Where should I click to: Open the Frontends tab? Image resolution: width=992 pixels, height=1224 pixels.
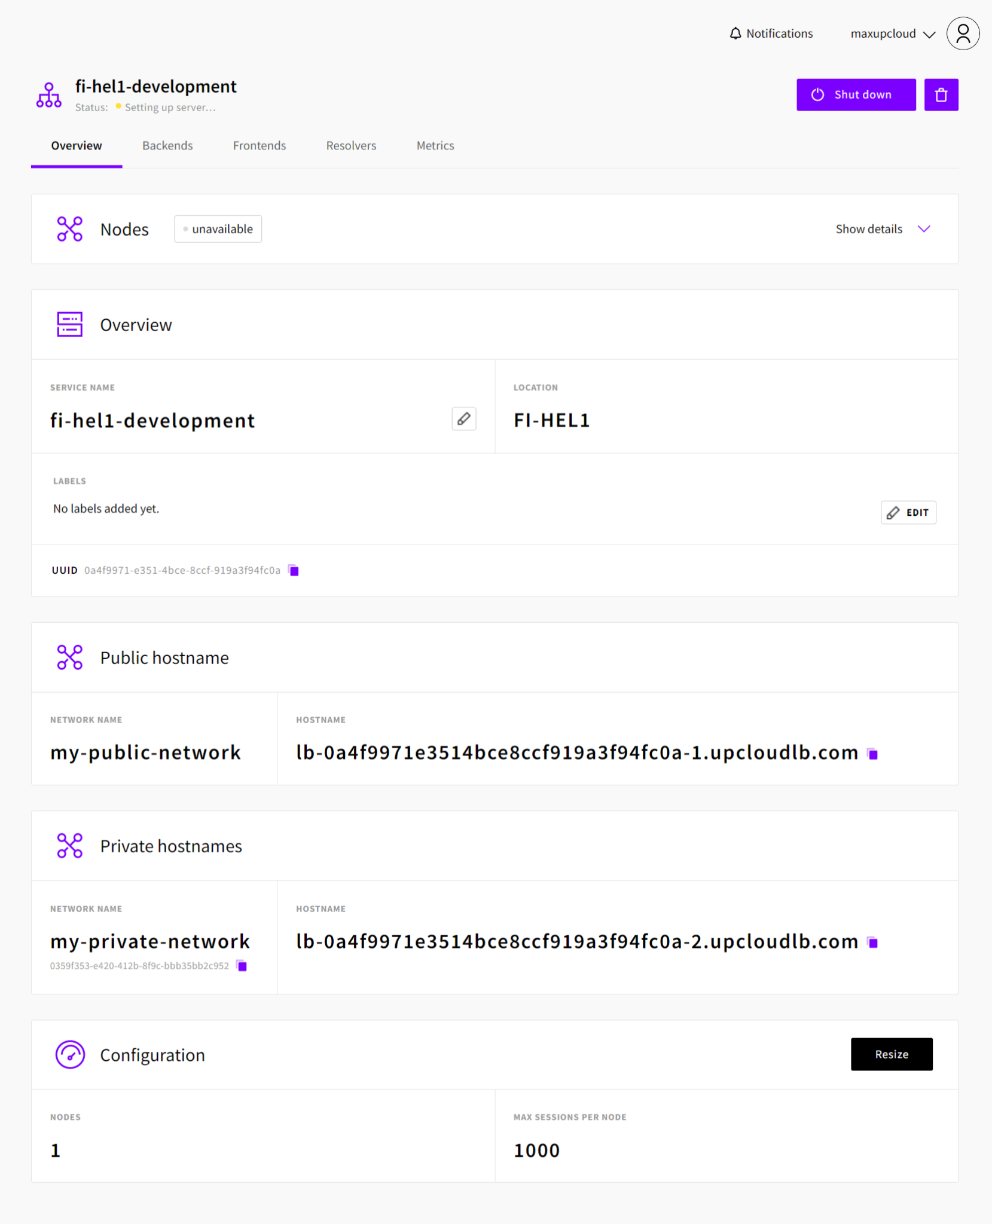pos(260,146)
